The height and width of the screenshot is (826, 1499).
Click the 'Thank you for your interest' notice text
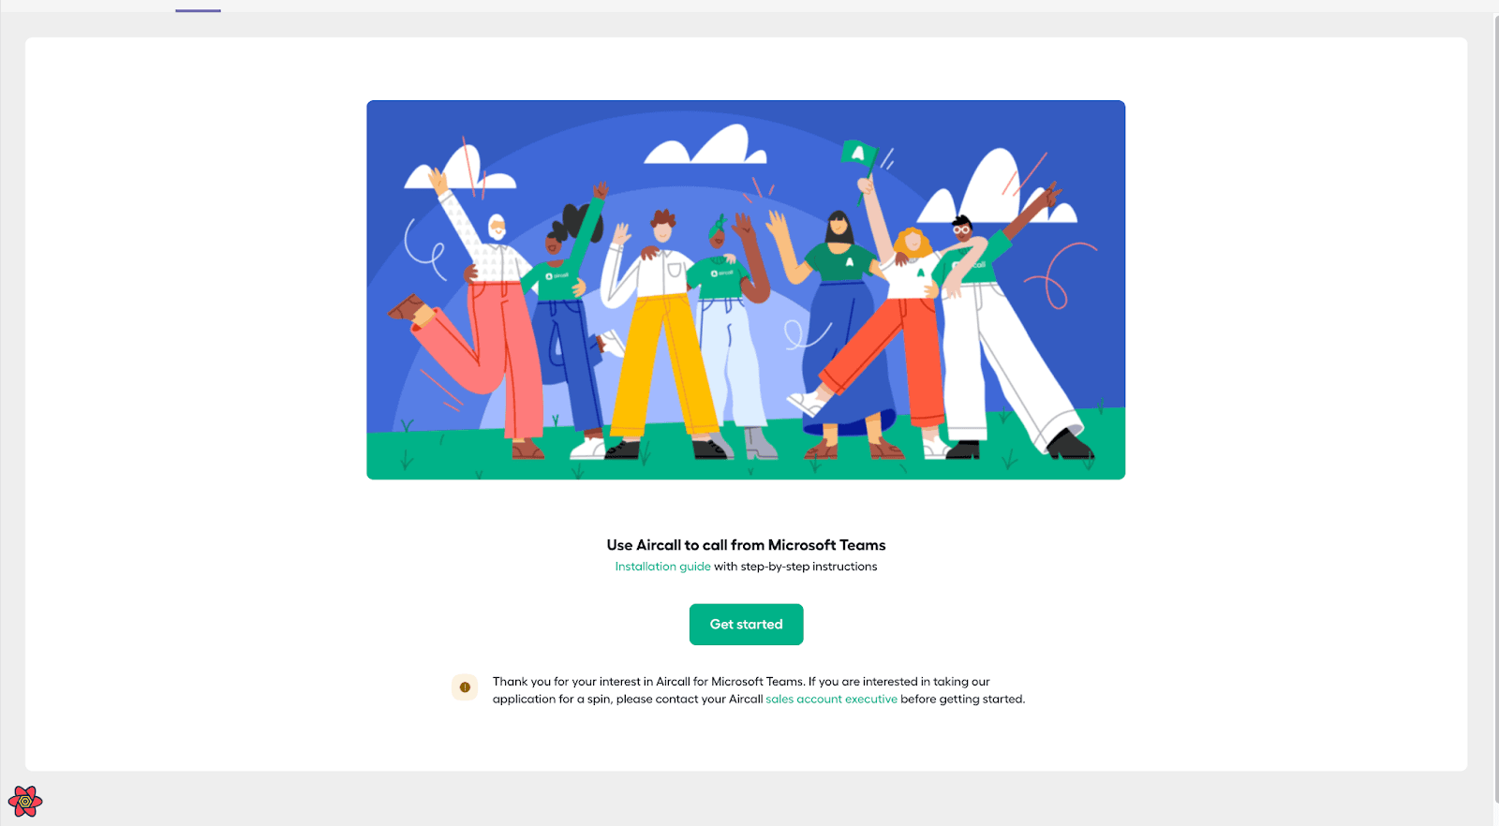click(x=759, y=690)
